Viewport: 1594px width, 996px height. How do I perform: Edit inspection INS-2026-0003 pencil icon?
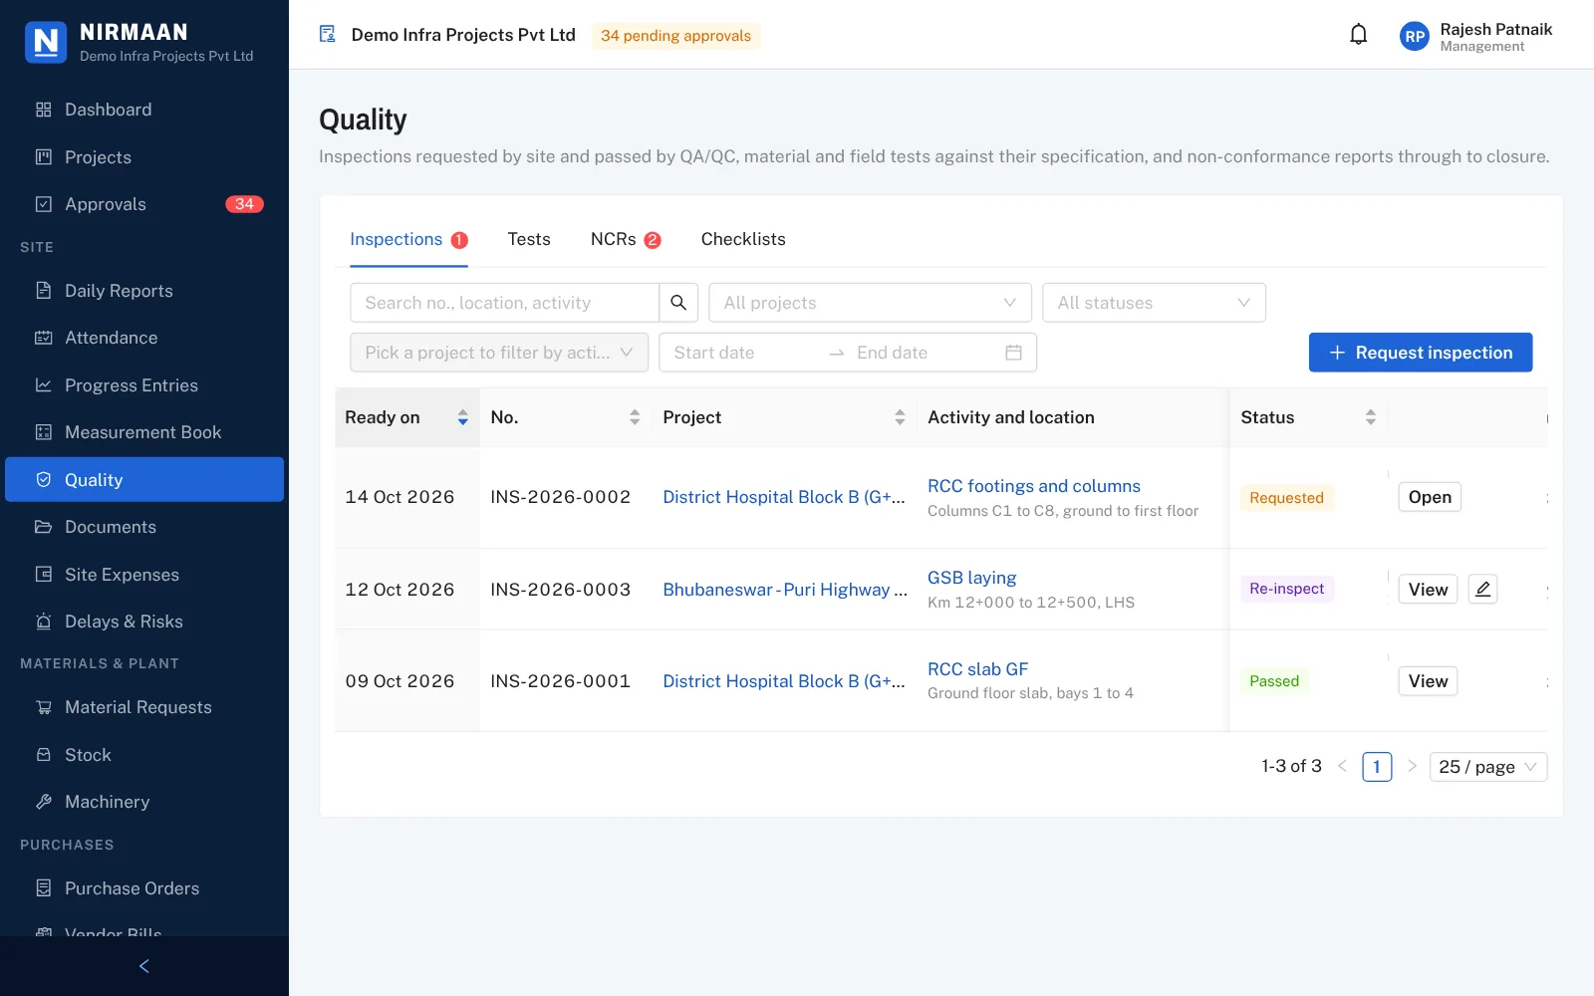(1482, 589)
